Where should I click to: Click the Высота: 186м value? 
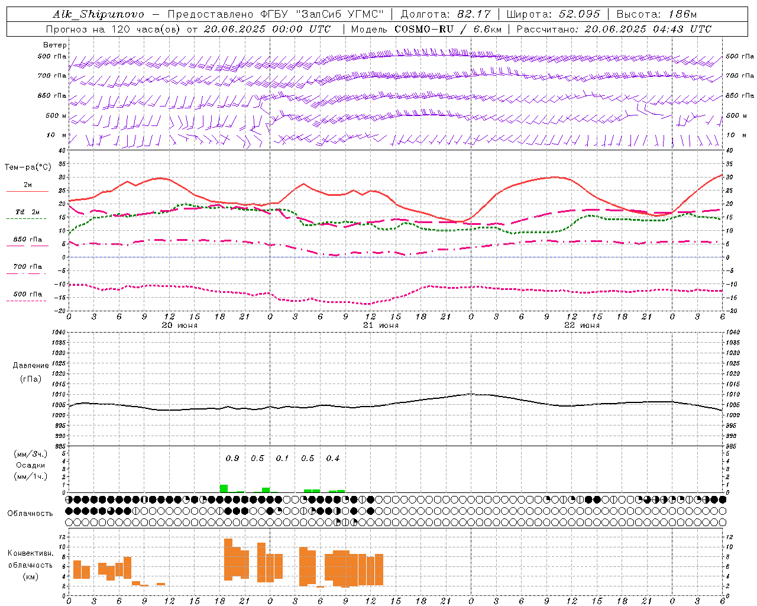[x=656, y=14]
